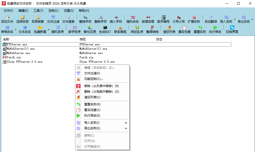Choose 文件过滤(F) from the context menu
The width and height of the screenshot is (255, 152).
[92, 73]
